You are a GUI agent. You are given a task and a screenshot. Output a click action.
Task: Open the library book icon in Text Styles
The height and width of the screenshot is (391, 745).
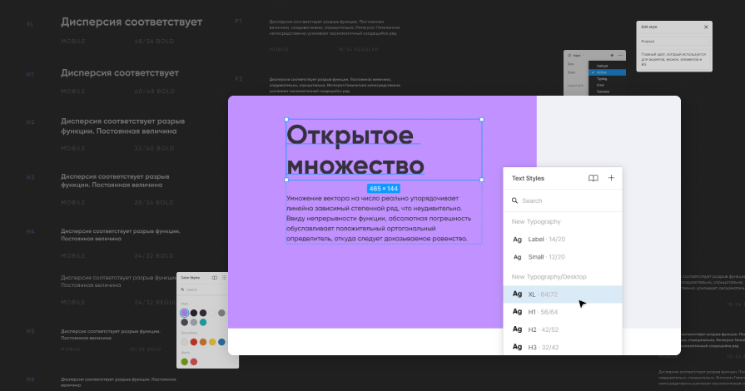pos(593,178)
